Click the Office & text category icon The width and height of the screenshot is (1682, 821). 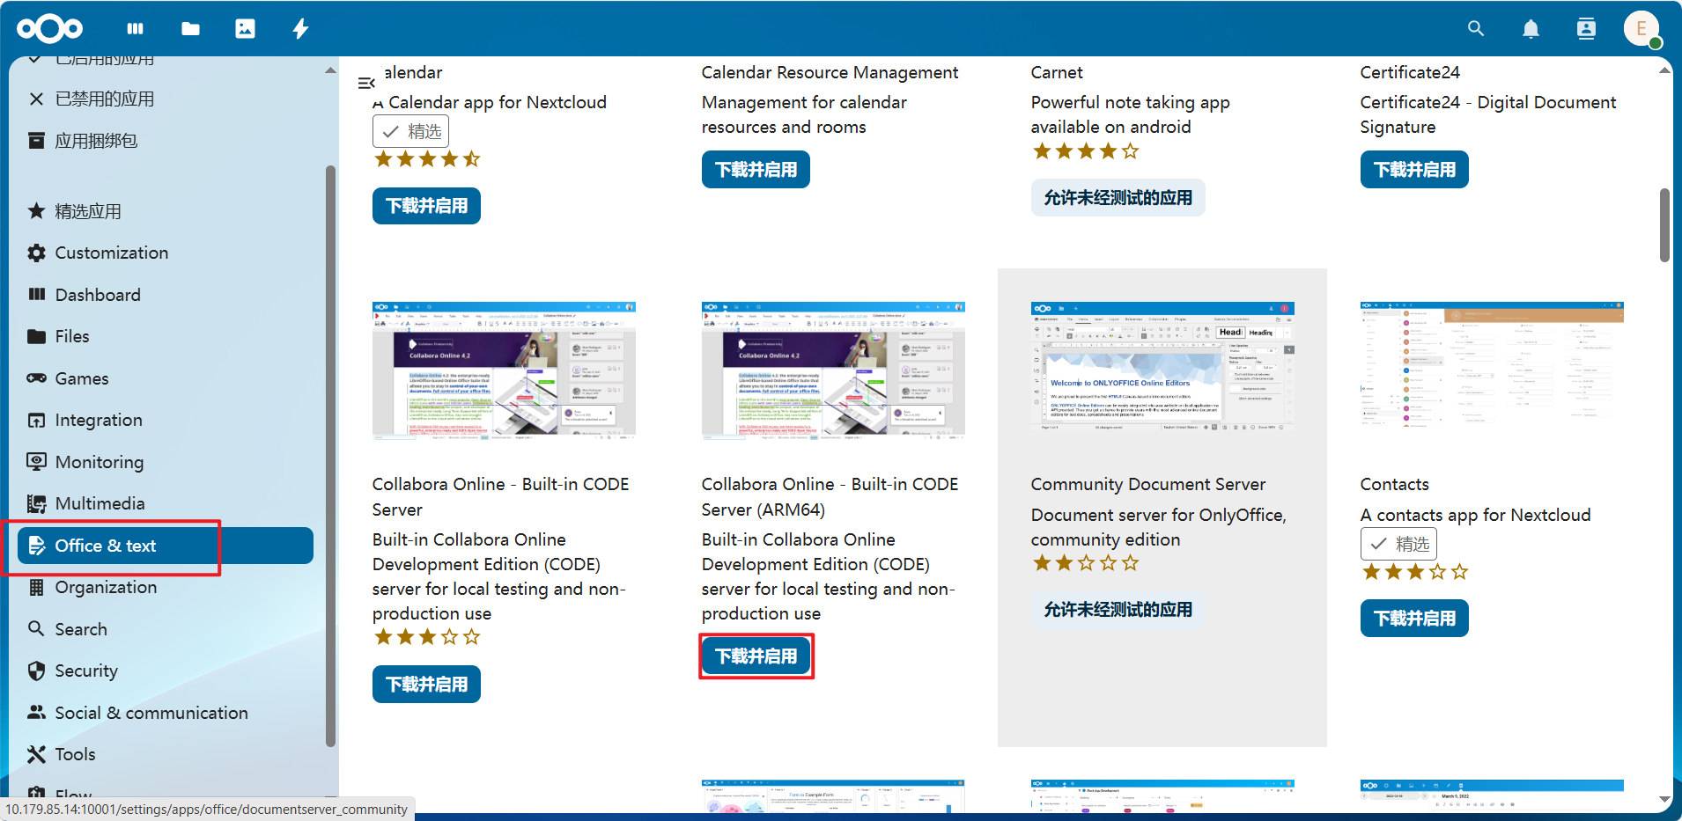(36, 546)
